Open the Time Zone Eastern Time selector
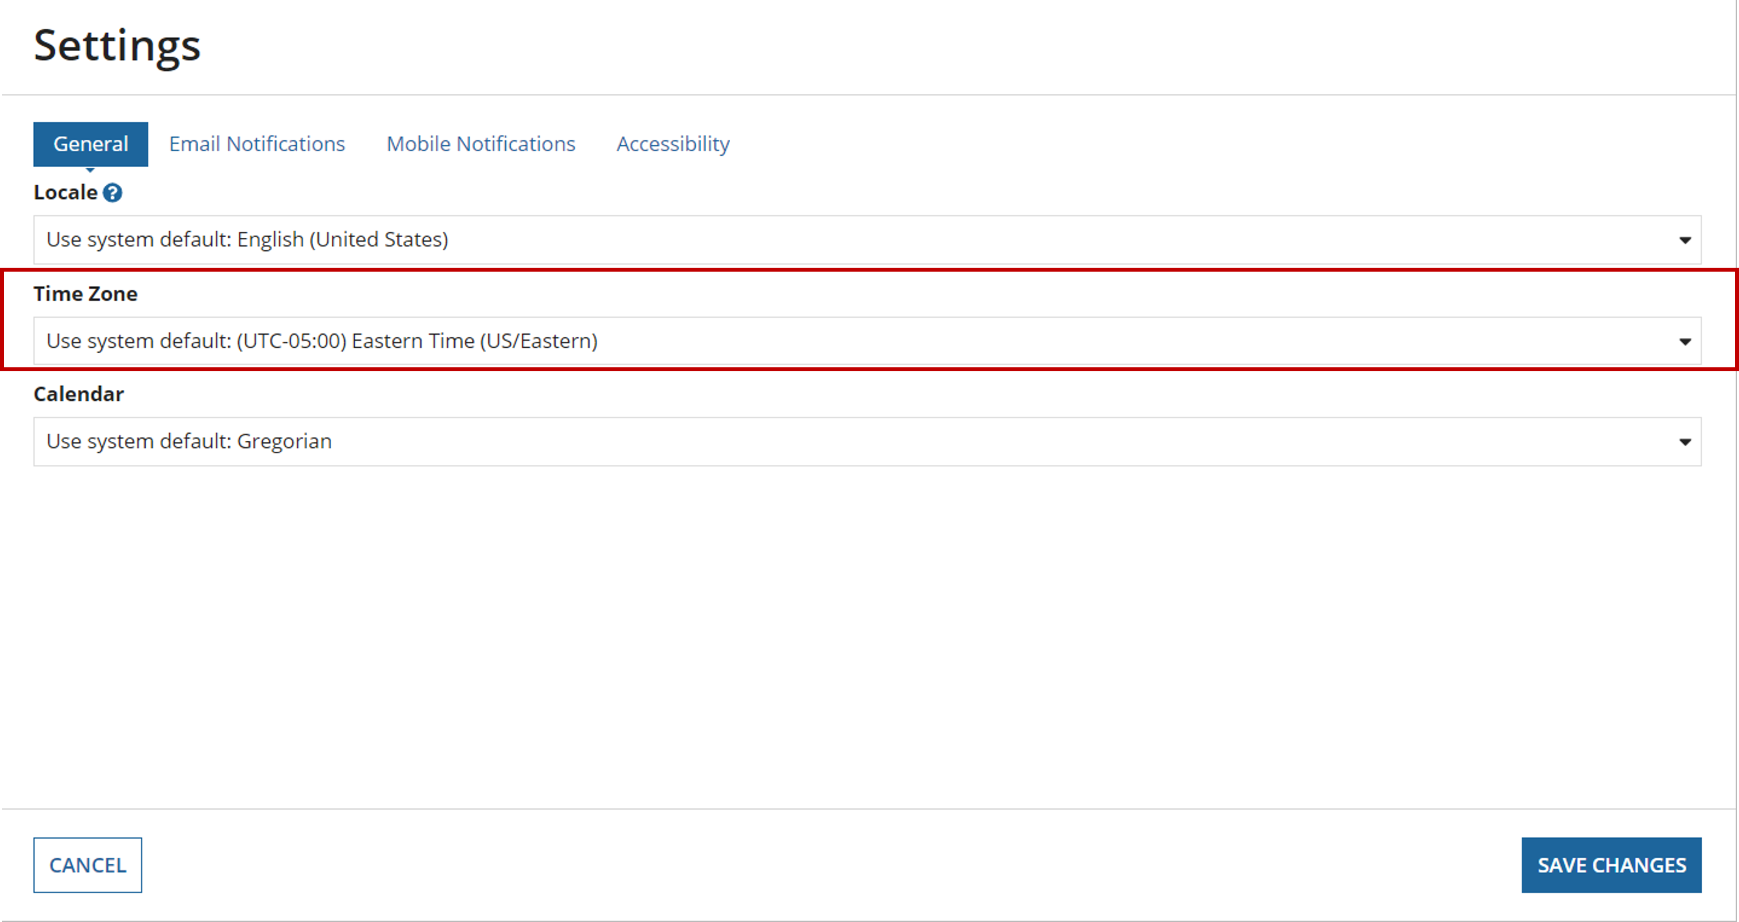Screen dimensions: 1739x922 pyautogui.click(x=868, y=341)
